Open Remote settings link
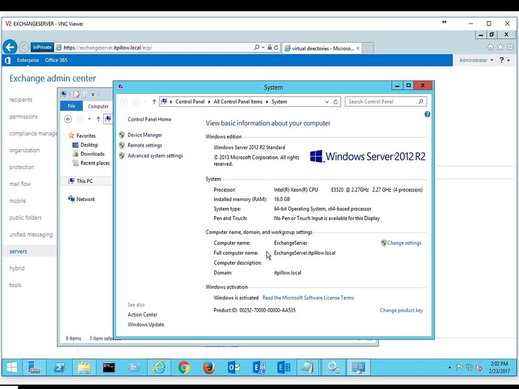 click(x=145, y=145)
